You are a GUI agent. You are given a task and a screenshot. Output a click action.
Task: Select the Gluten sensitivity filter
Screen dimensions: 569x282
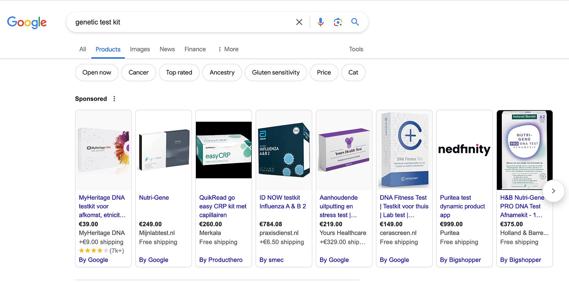coord(276,73)
